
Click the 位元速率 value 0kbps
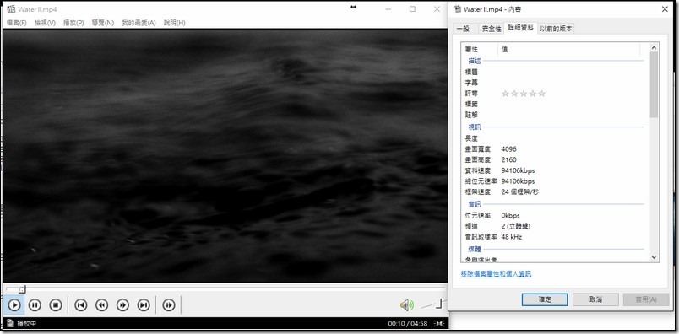tap(510, 215)
